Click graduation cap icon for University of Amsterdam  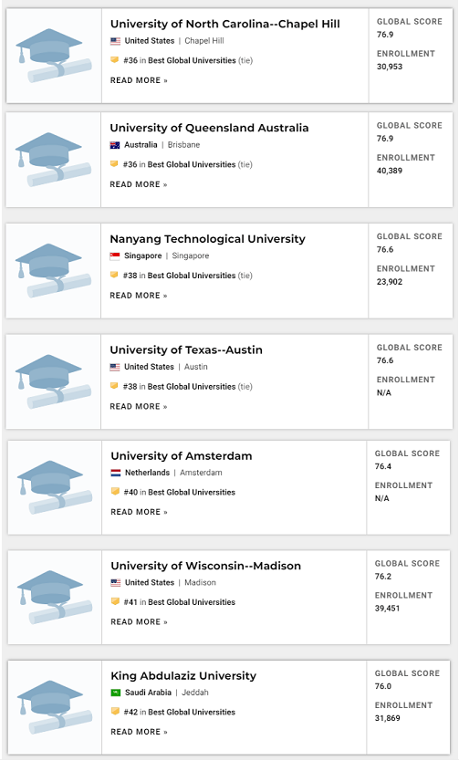55,487
